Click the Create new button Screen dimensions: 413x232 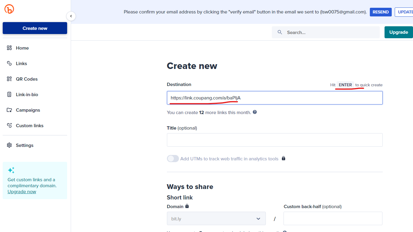35,28
